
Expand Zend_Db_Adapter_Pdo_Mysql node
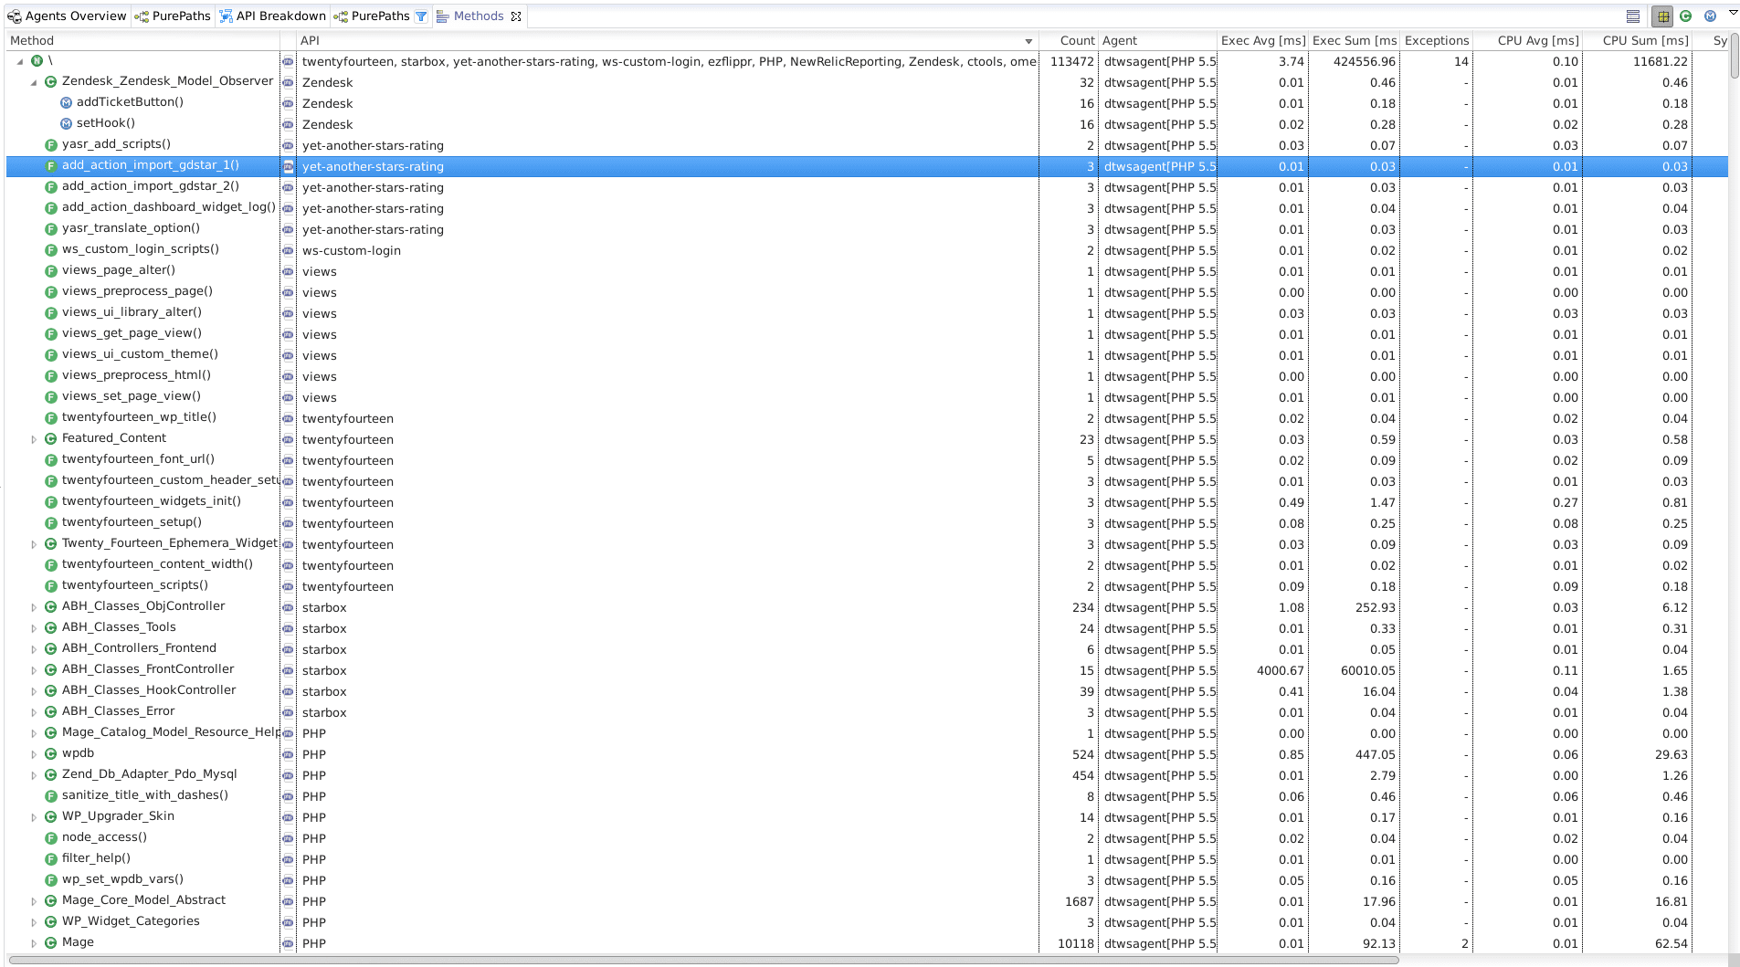[x=34, y=775]
